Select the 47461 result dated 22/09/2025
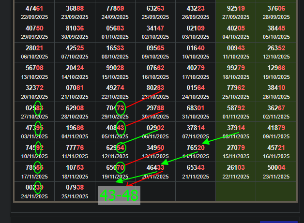 click(34, 13)
